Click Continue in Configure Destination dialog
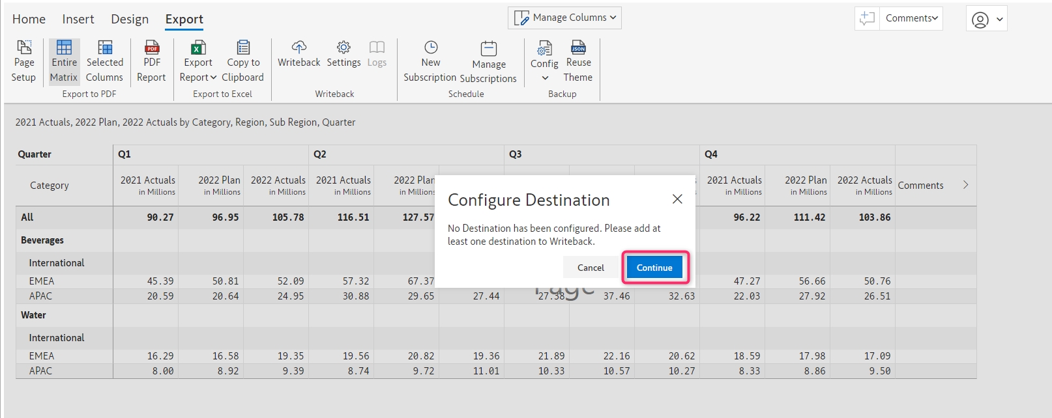This screenshot has height=418, width=1052. [x=654, y=268]
